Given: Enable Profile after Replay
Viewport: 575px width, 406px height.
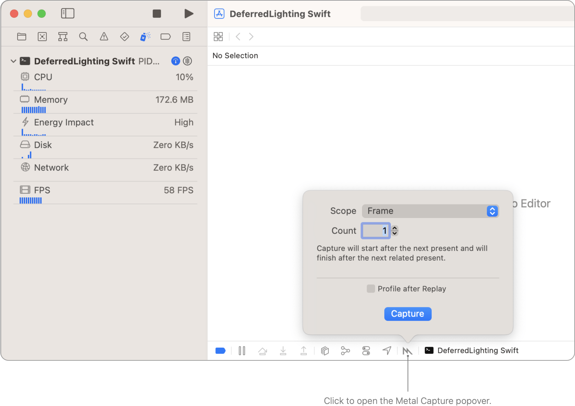Looking at the screenshot, I should [371, 289].
